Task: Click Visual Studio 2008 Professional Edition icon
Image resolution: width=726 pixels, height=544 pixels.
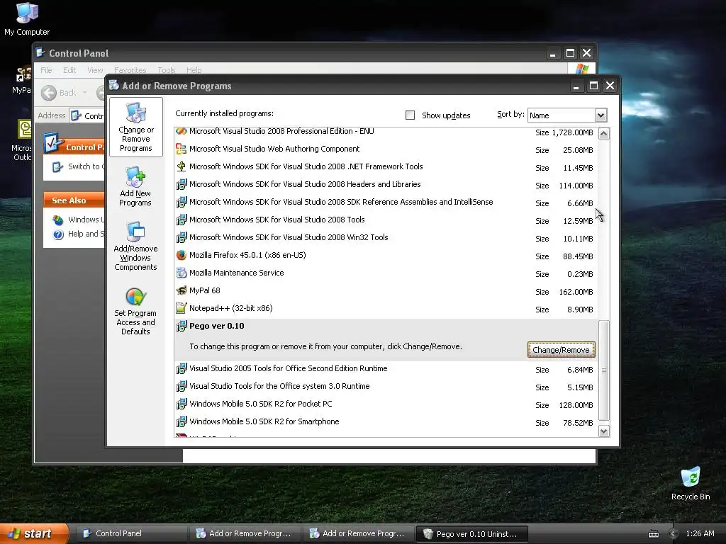Action: pyautogui.click(x=181, y=131)
